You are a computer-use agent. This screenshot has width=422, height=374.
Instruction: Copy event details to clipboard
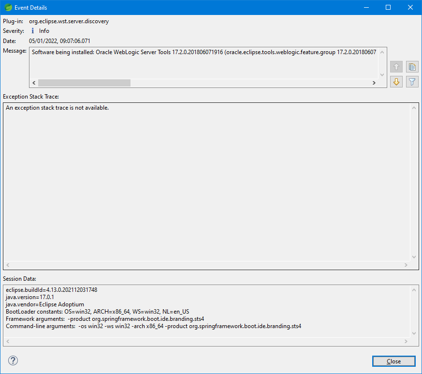412,67
